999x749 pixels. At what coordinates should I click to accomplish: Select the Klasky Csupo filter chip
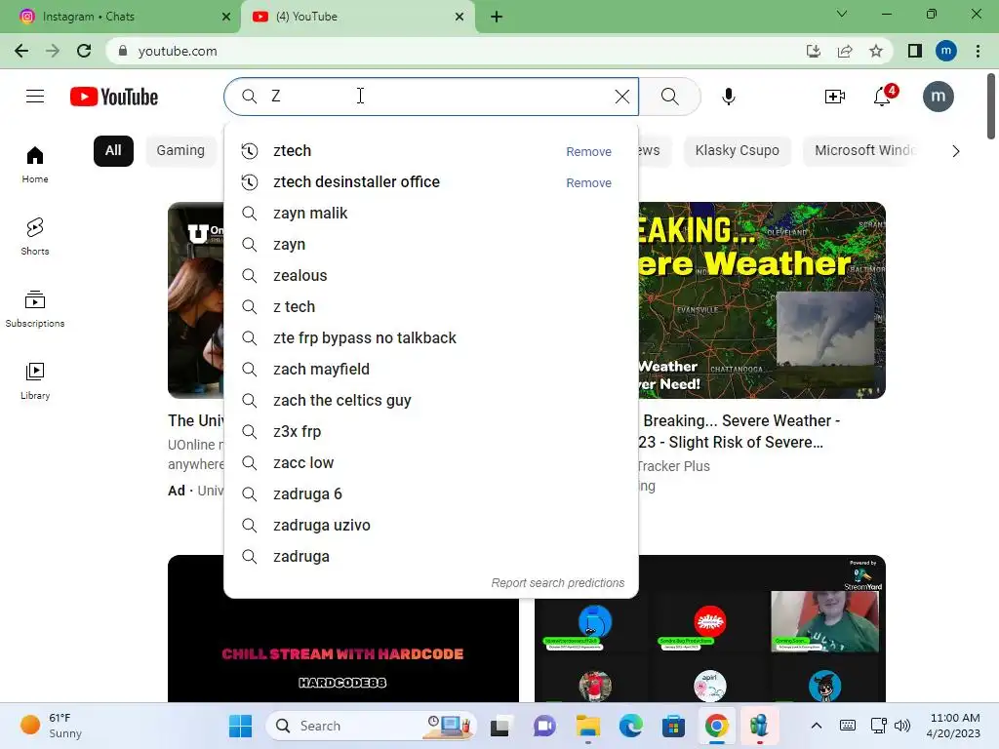tap(738, 151)
